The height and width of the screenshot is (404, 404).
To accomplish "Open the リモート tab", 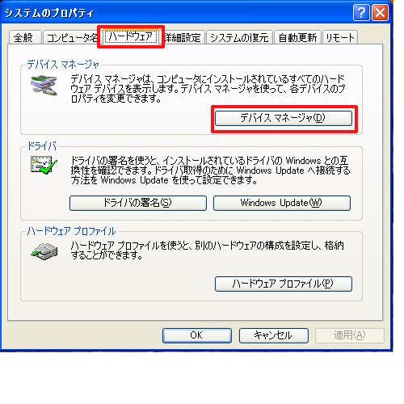I will point(340,37).
